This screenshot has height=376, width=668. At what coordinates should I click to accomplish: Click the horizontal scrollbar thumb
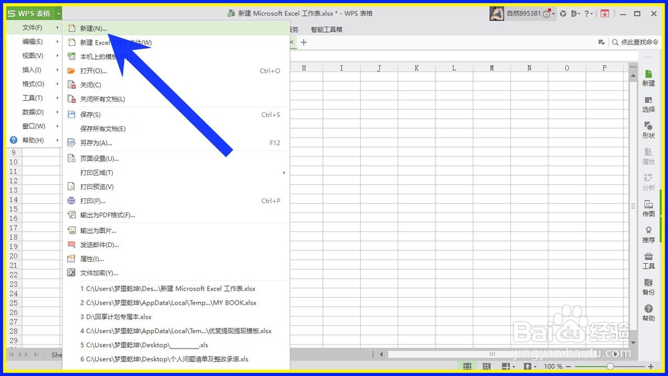coord(492,354)
